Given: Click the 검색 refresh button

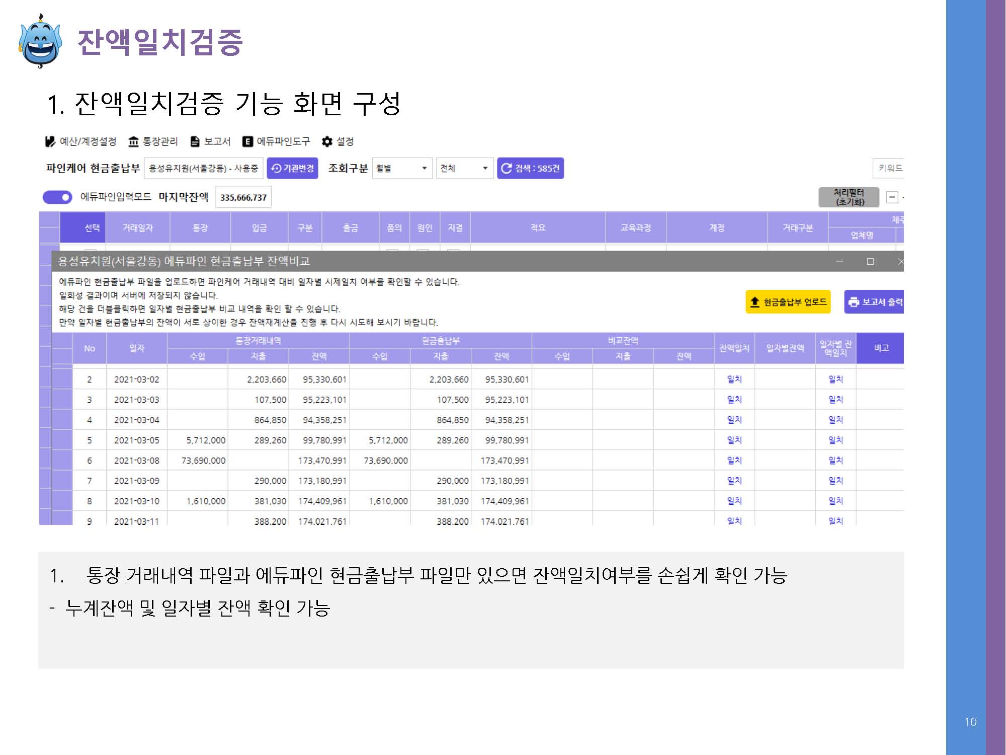Looking at the screenshot, I should pos(530,168).
